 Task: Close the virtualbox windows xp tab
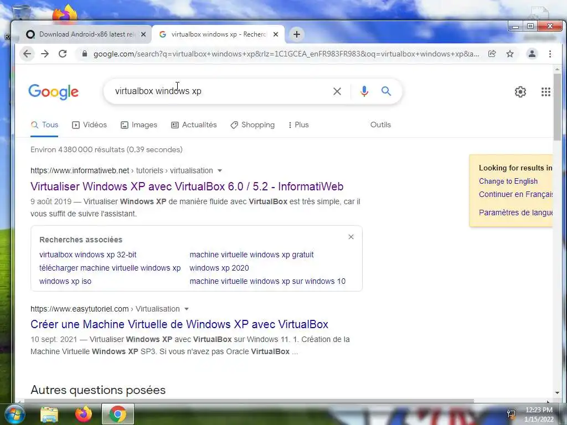point(276,34)
